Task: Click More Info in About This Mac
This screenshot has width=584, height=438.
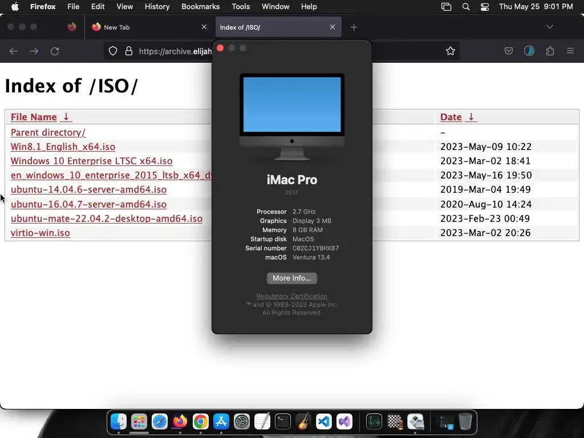Action: pos(291,278)
